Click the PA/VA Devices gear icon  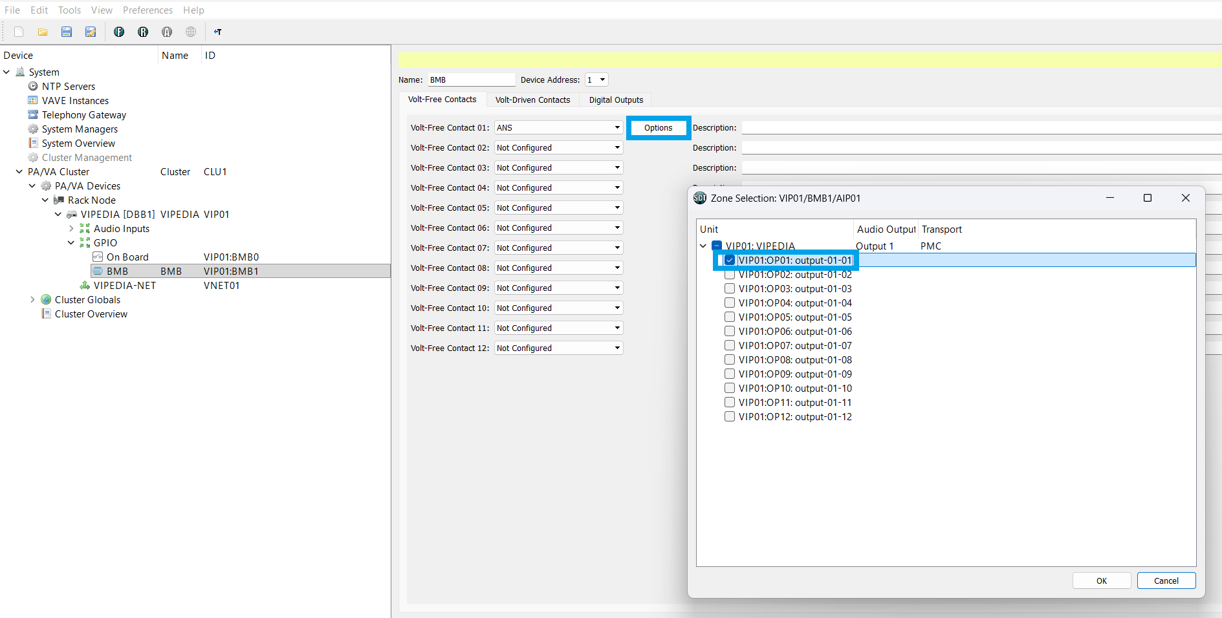[x=46, y=186]
